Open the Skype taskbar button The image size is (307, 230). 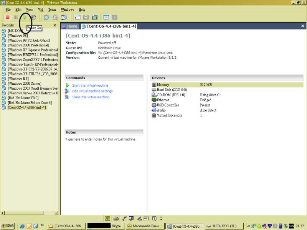[x=106, y=226]
